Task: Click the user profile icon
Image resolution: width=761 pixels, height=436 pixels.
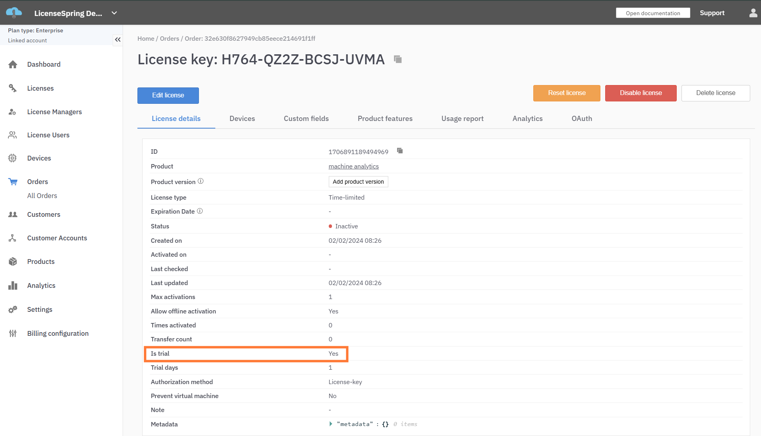Action: pos(753,13)
